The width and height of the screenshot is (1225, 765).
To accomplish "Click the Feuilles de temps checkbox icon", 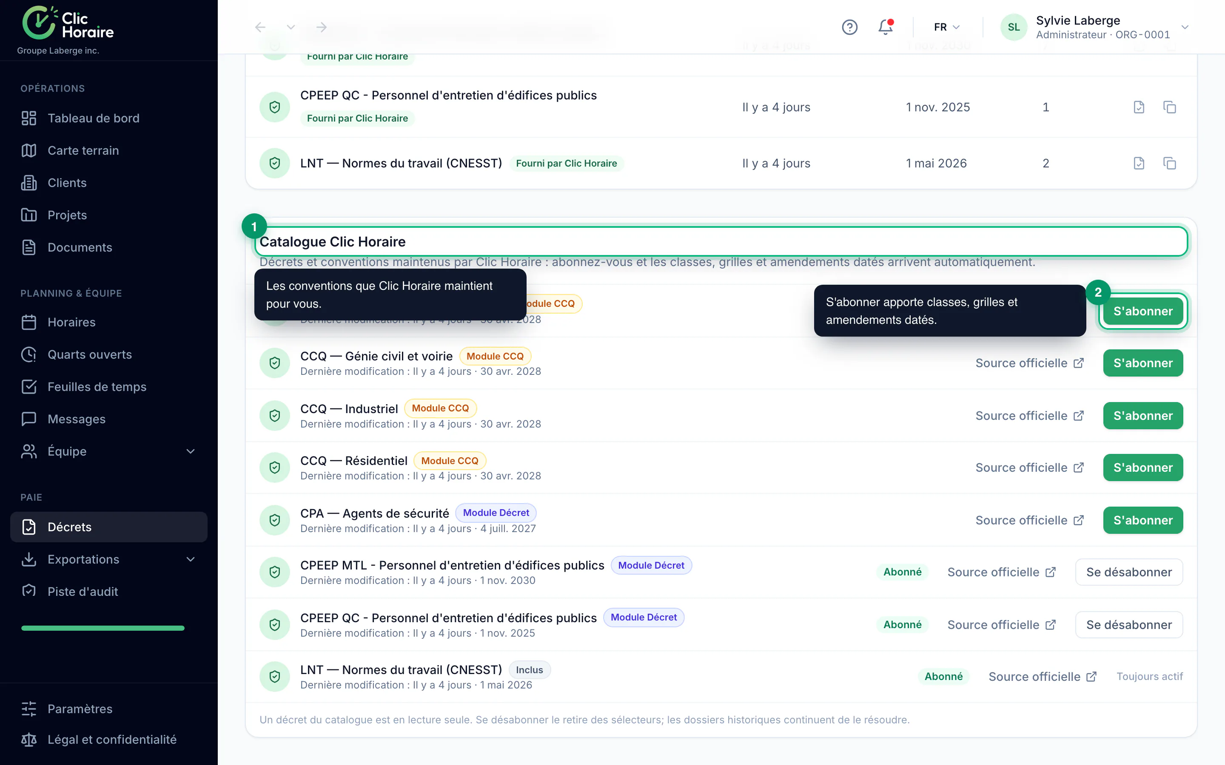I will 29,387.
